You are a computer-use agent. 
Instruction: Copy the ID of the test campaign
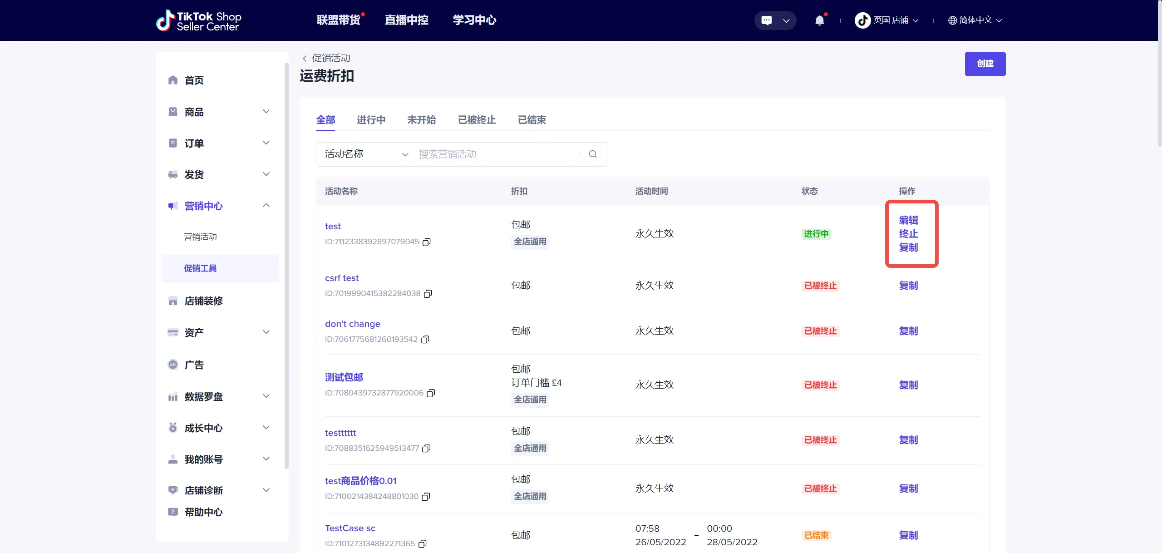click(426, 242)
